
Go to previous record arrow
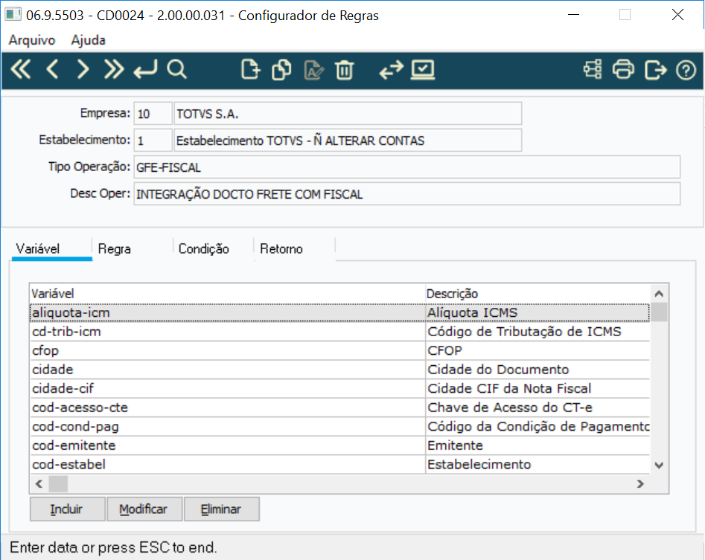click(53, 70)
